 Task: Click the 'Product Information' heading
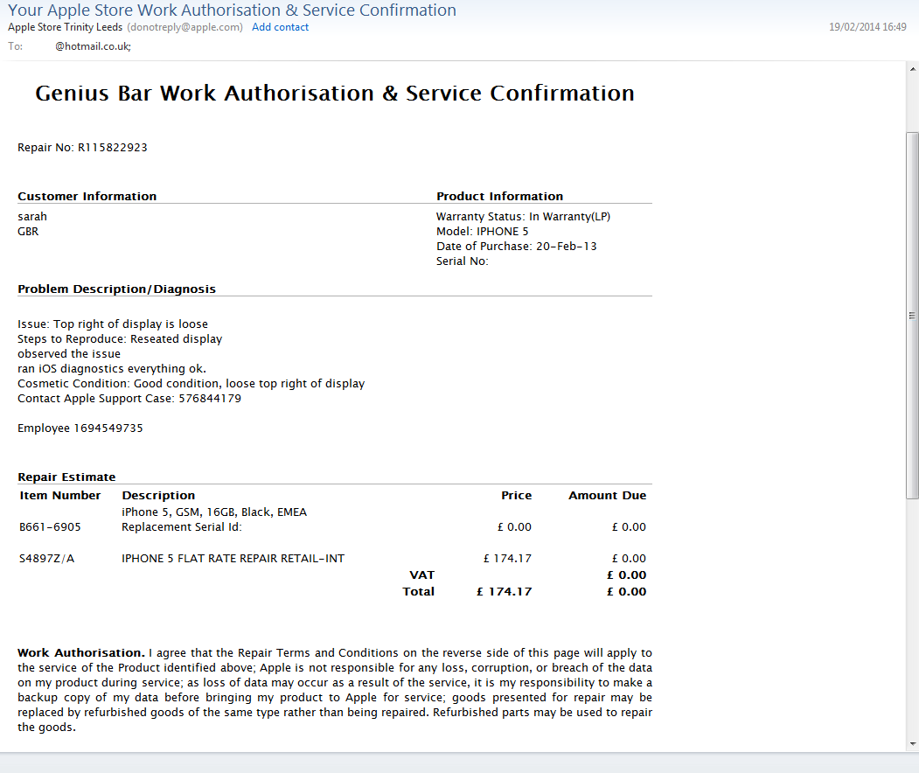coord(499,197)
